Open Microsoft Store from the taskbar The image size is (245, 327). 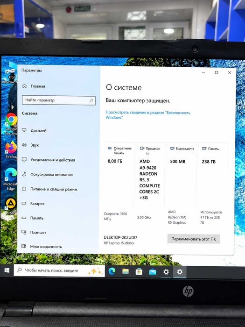[x=139, y=272]
